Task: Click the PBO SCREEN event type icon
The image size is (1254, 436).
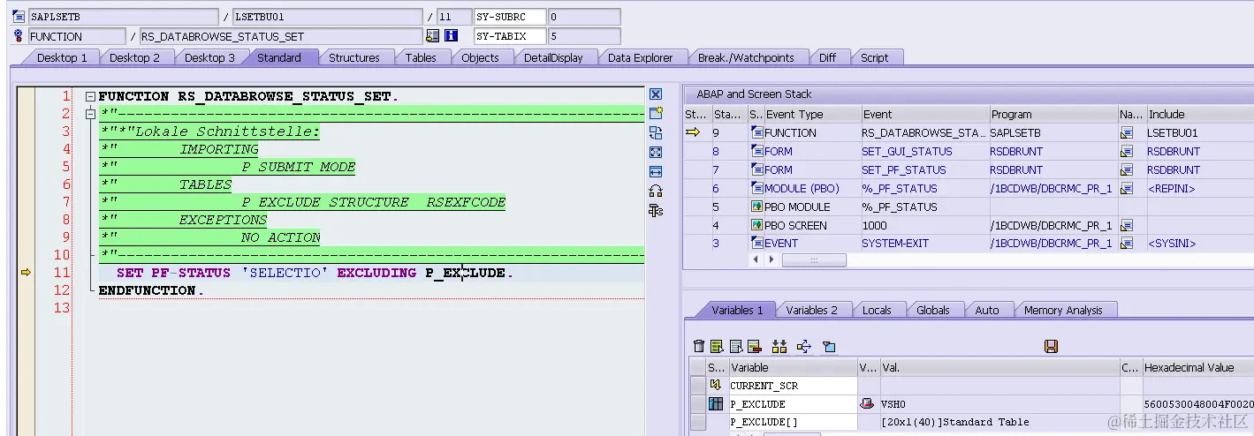Action: pyautogui.click(x=757, y=224)
